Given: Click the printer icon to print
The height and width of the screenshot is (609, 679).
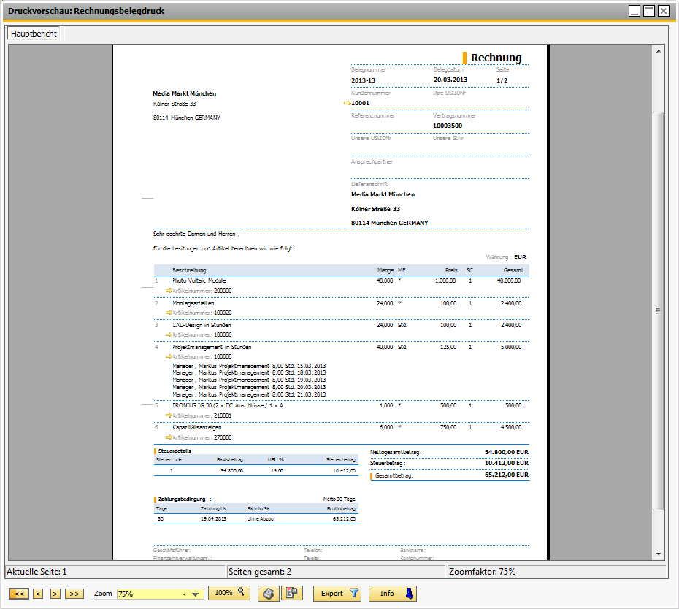Looking at the screenshot, I should point(269,594).
